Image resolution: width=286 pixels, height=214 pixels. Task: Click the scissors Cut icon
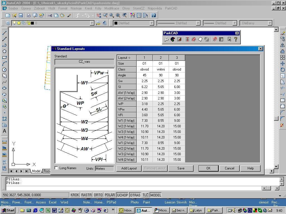click(50, 16)
